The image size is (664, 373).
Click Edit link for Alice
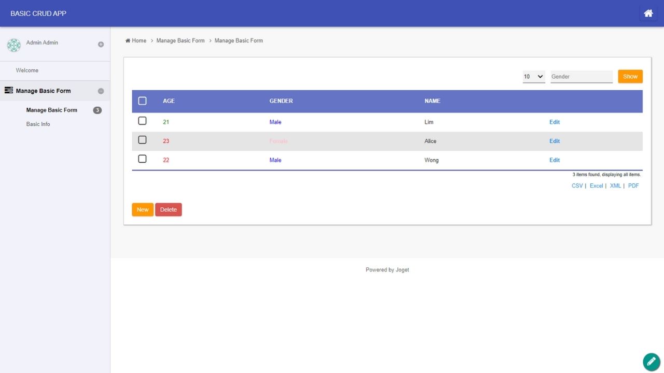click(x=555, y=141)
